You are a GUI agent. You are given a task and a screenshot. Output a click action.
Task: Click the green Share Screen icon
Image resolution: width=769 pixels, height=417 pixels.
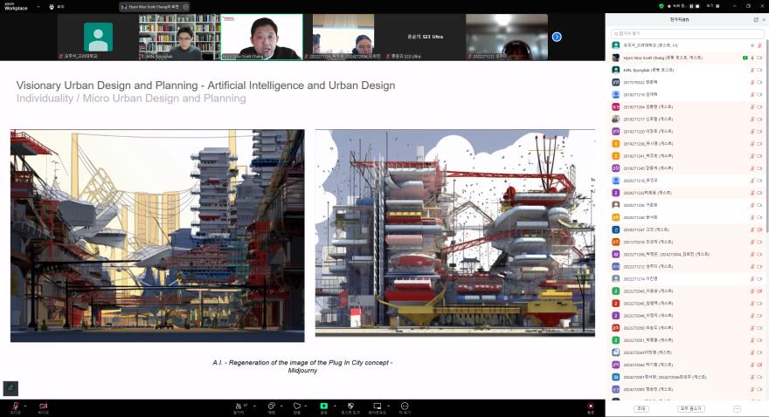323,406
